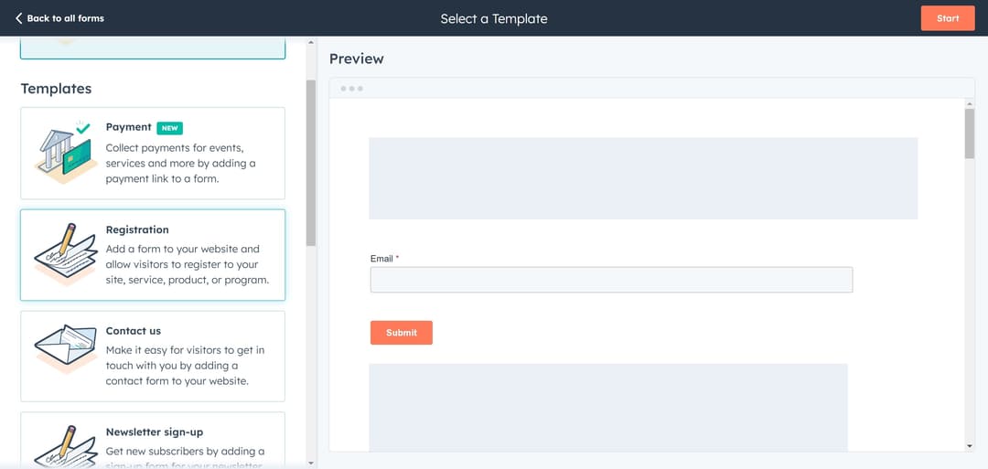Click preview pane scrollbar down arrow
Image resolution: width=988 pixels, height=469 pixels.
point(969,446)
